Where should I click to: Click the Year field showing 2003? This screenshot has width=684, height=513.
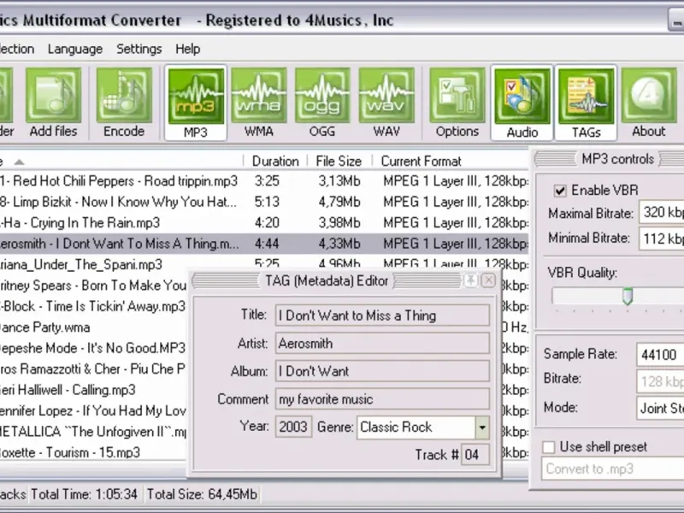293,427
